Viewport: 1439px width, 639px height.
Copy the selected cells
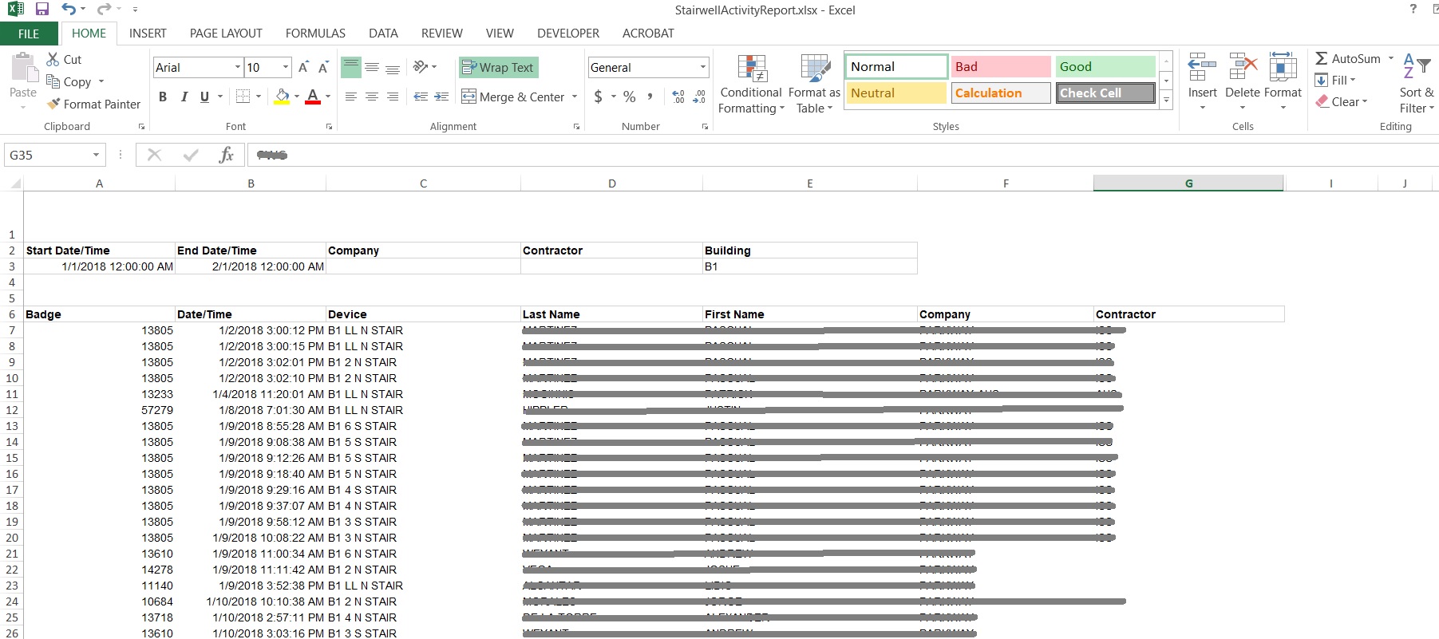pyautogui.click(x=69, y=81)
